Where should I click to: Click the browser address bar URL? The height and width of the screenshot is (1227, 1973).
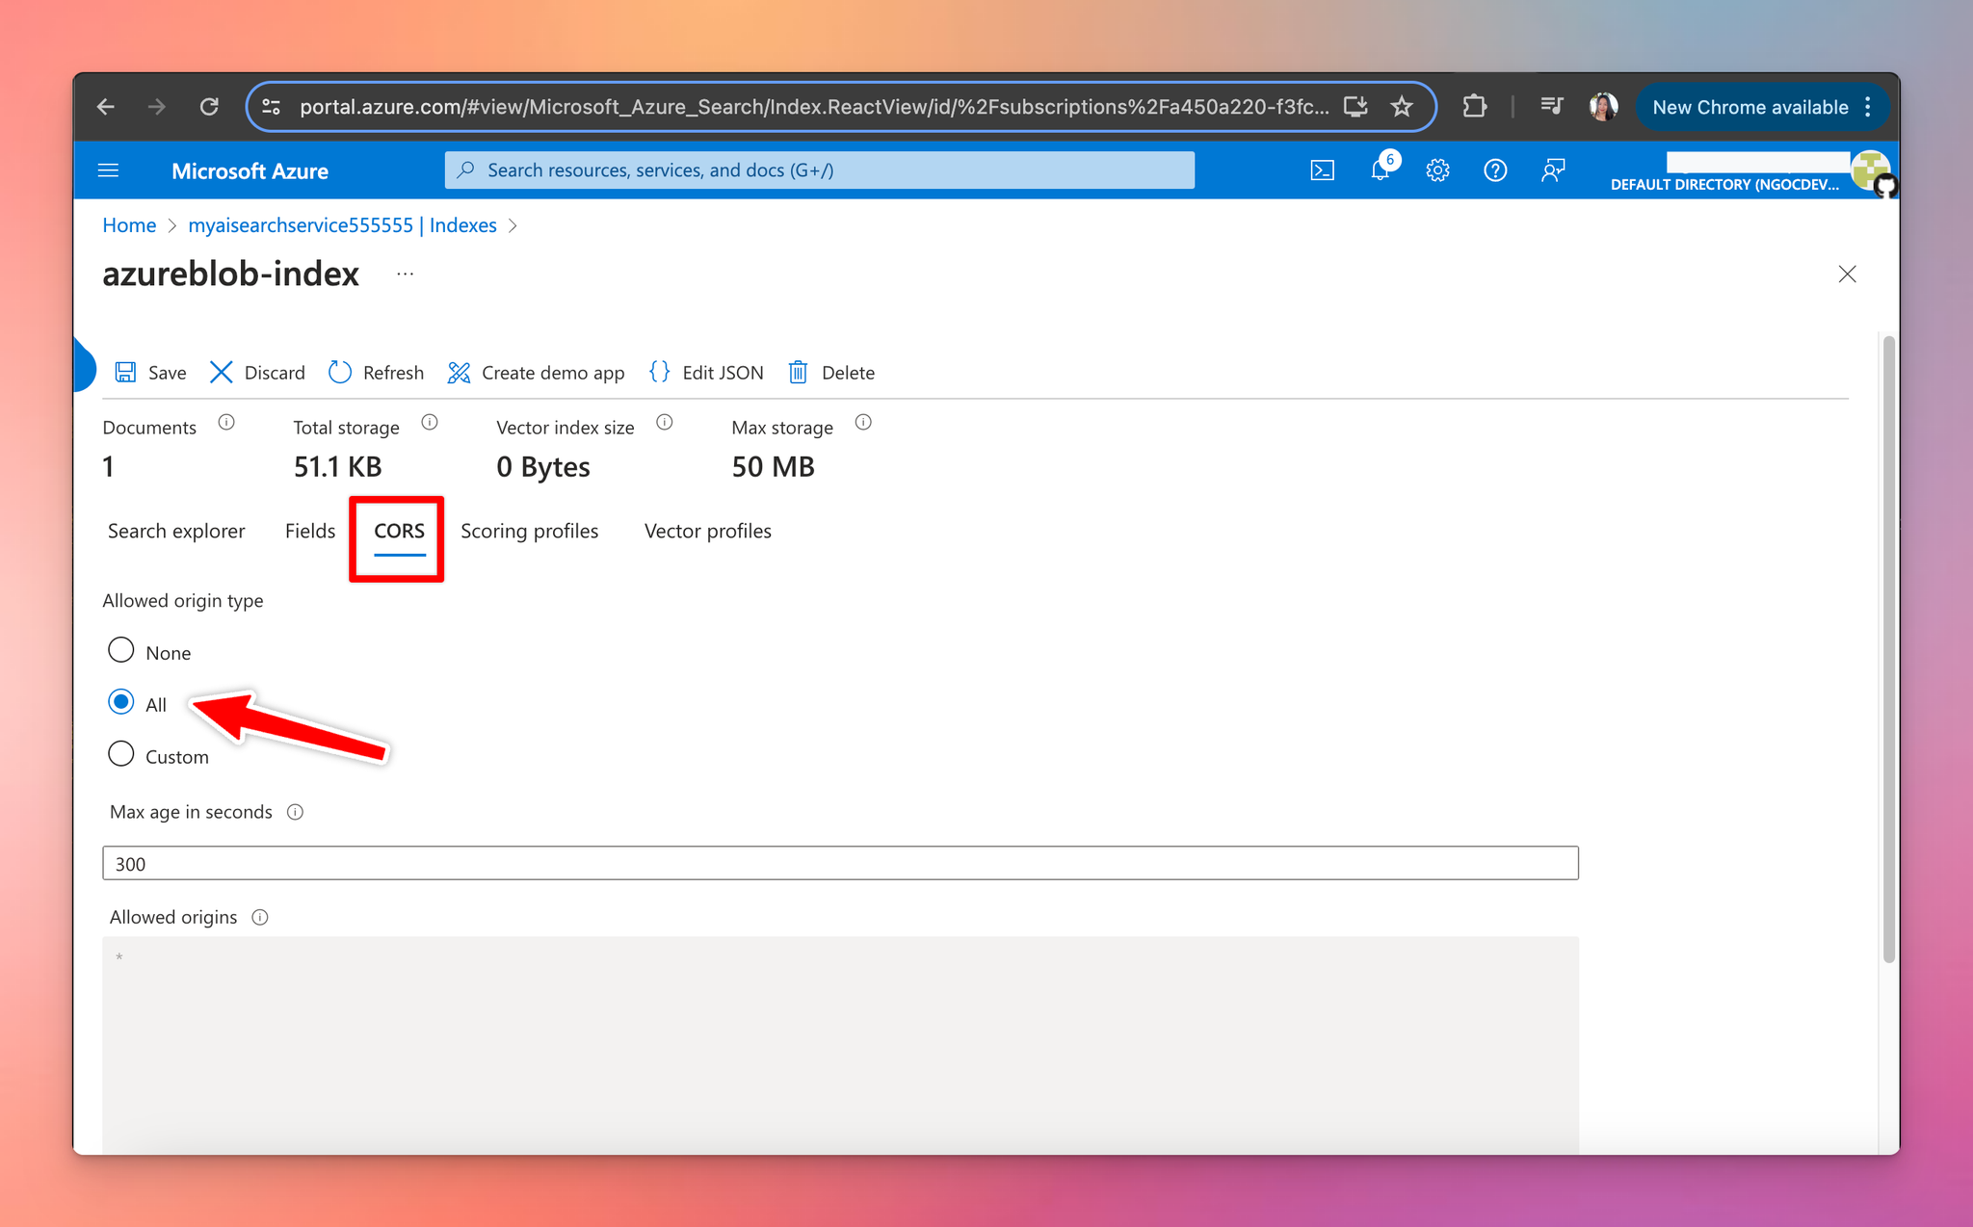pos(814,107)
